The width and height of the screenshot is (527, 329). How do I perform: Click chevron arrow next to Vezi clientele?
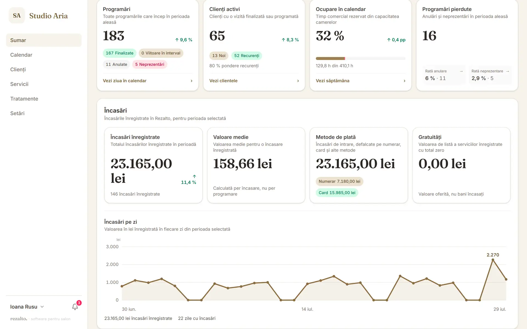[x=298, y=81]
